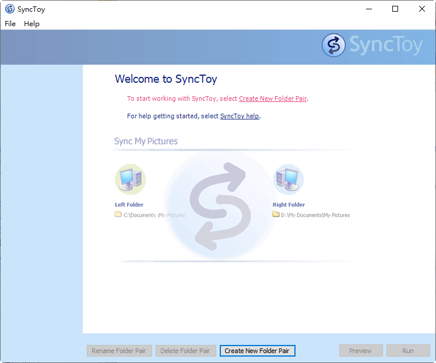Minimize the SyncToy window
Viewport: 436px width, 363px height.
(369, 9)
